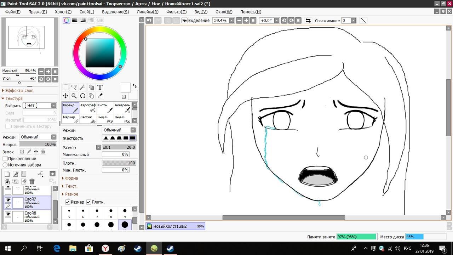Open the Сглаживание stabilizer dropdown
Viewport: 453px width, 255px height.
pyautogui.click(x=353, y=21)
